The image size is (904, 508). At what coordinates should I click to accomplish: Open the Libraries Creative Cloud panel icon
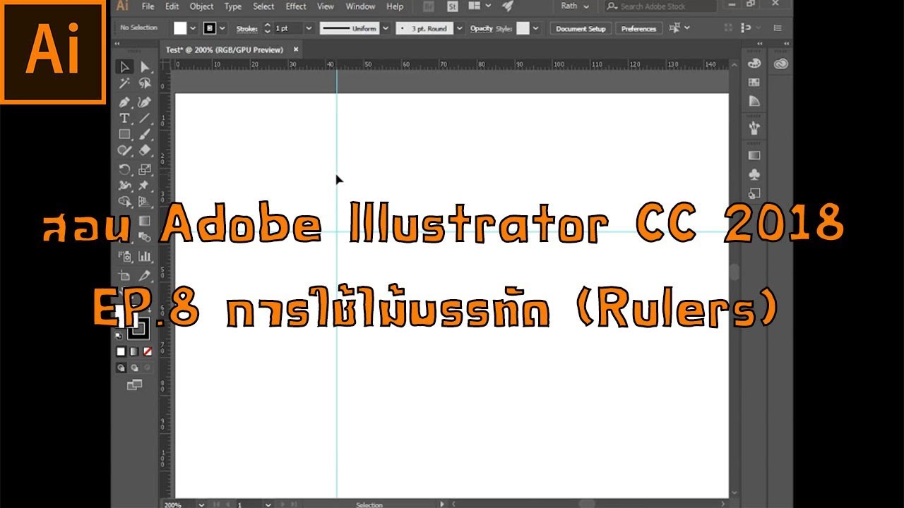tap(780, 64)
